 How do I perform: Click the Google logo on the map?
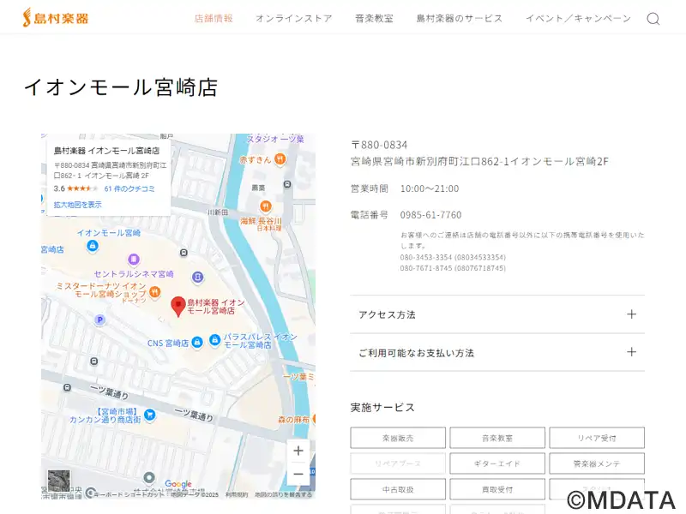(178, 484)
